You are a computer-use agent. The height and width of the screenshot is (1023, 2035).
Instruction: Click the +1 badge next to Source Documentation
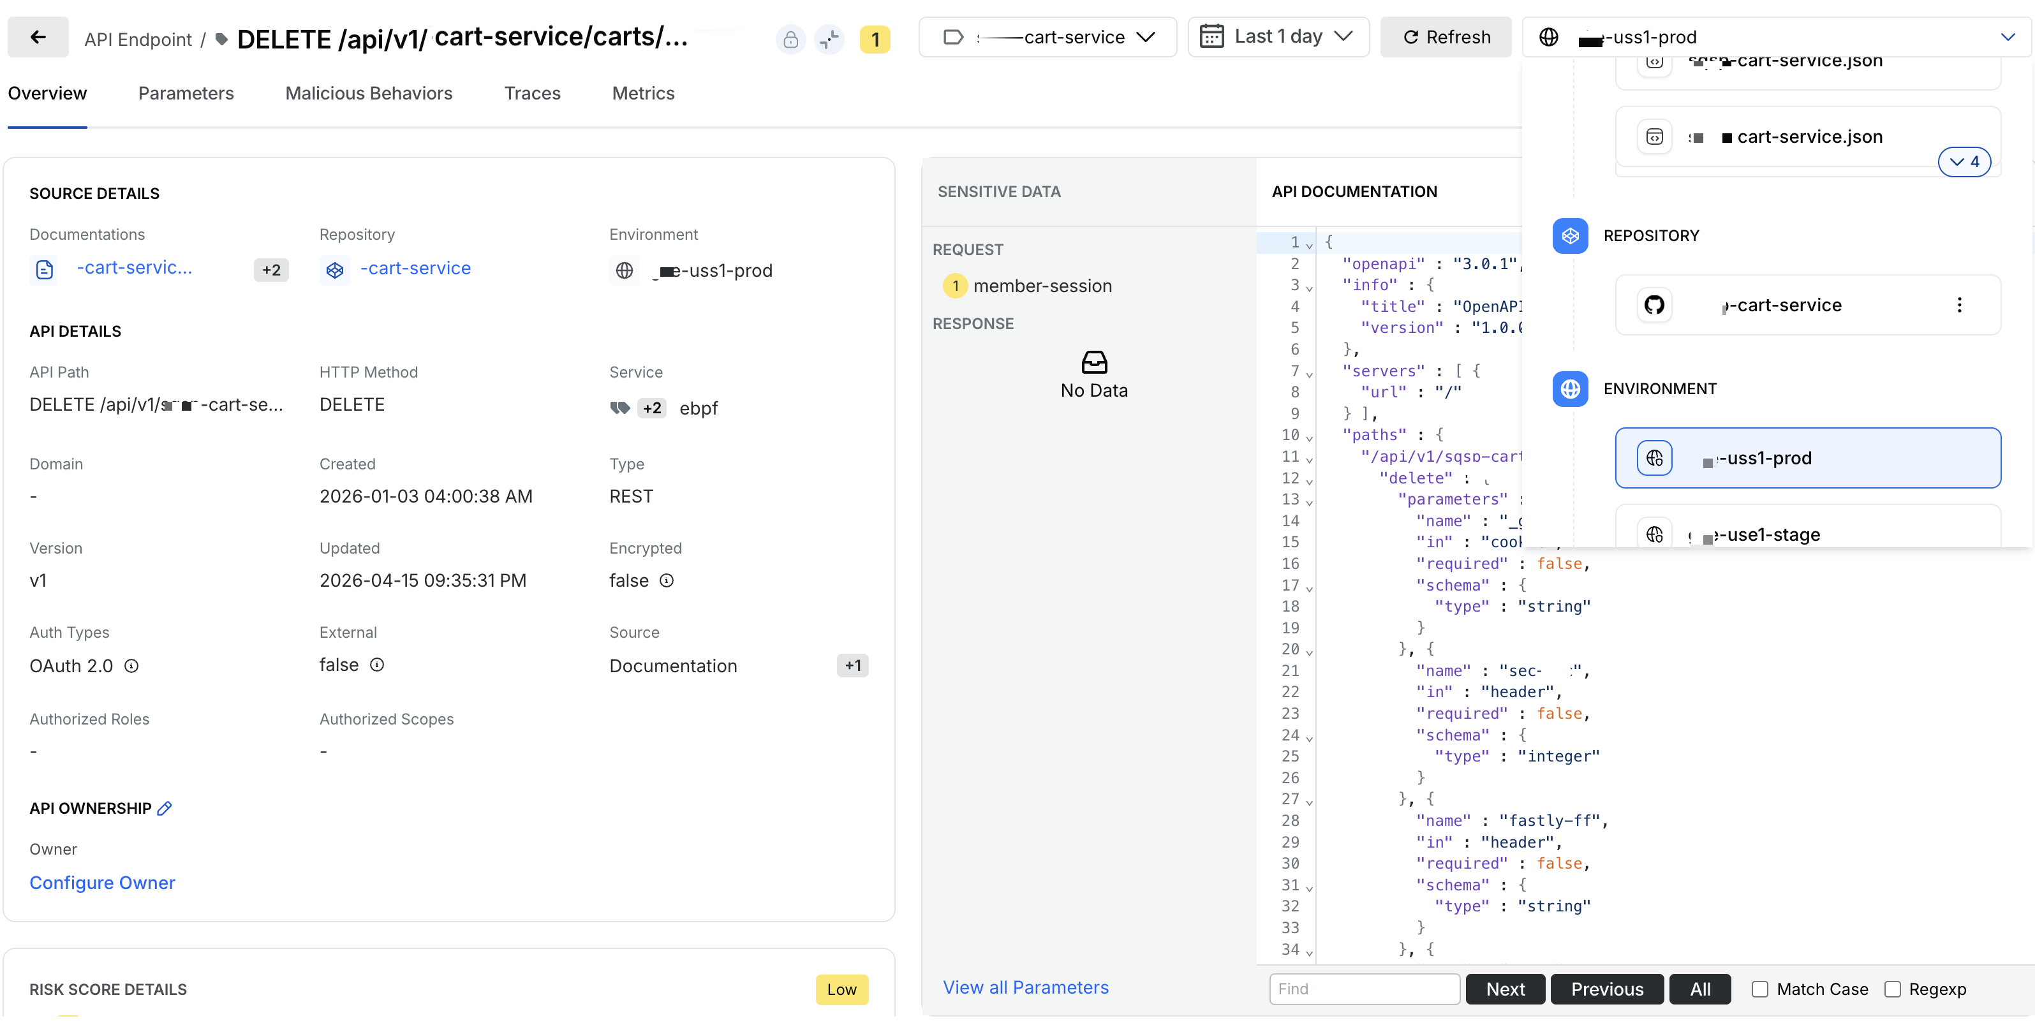tap(852, 665)
